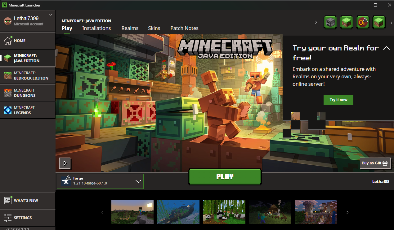The height and width of the screenshot is (230, 394).
Task: Go to the Home page
Action: tap(28, 41)
